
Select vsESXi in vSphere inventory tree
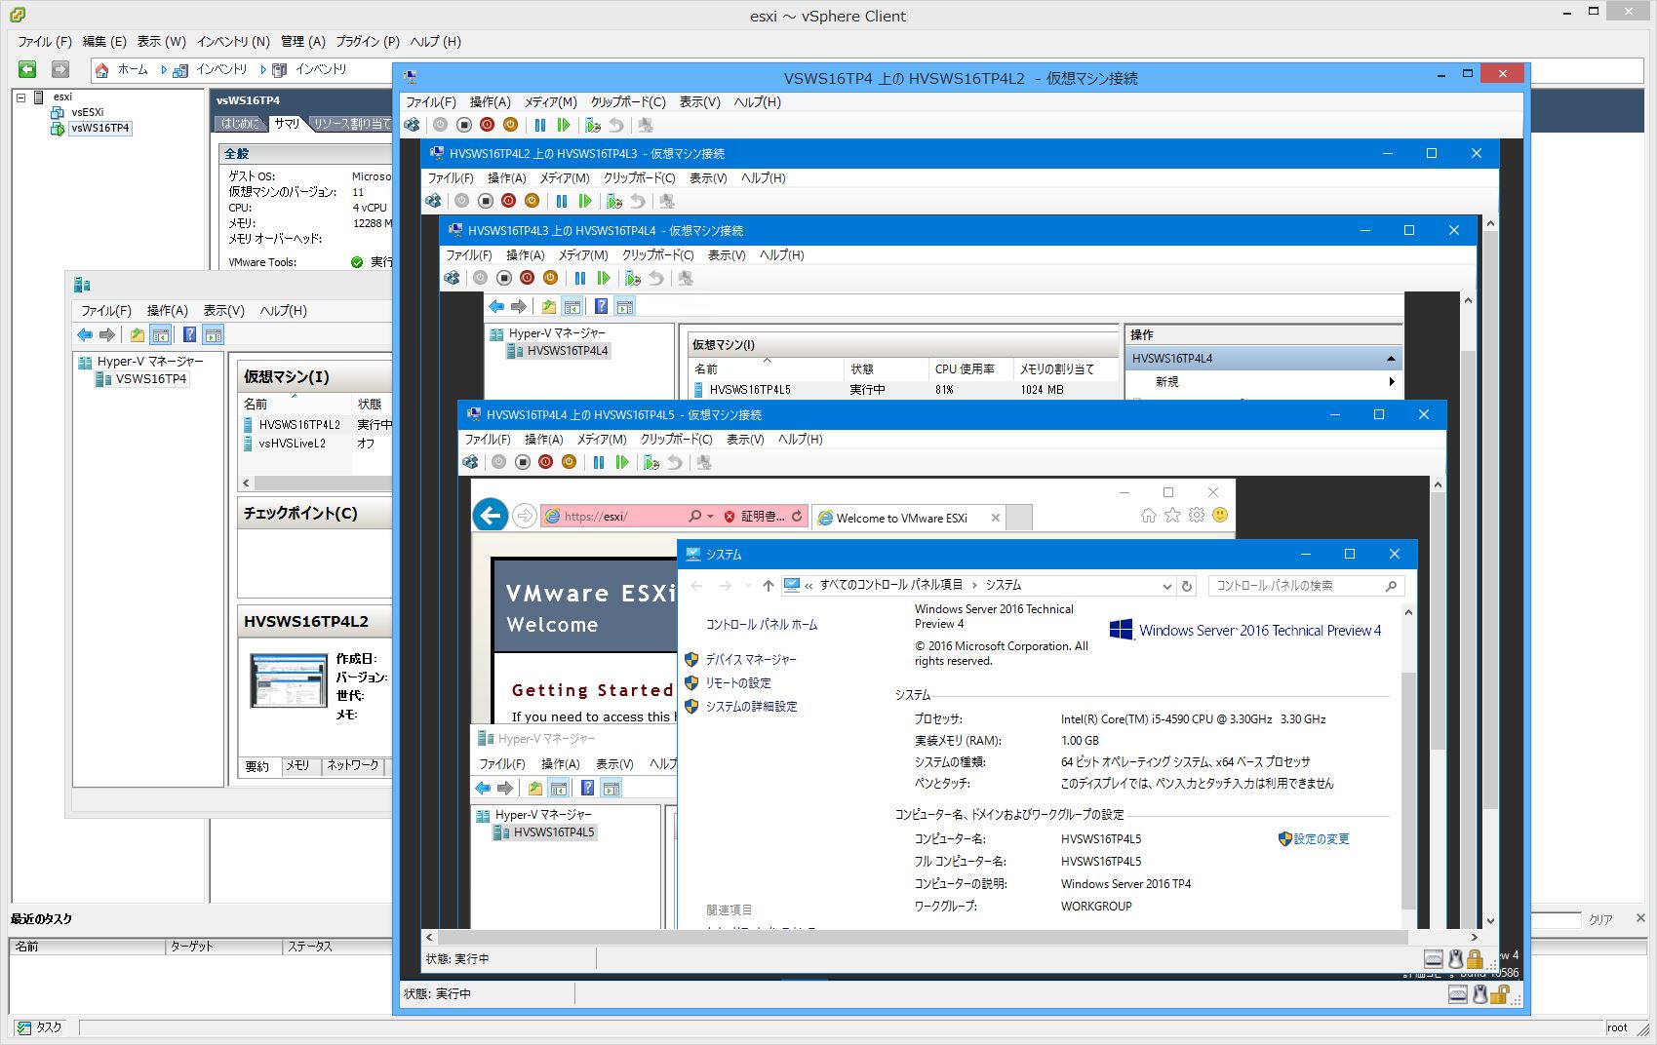pos(87,112)
